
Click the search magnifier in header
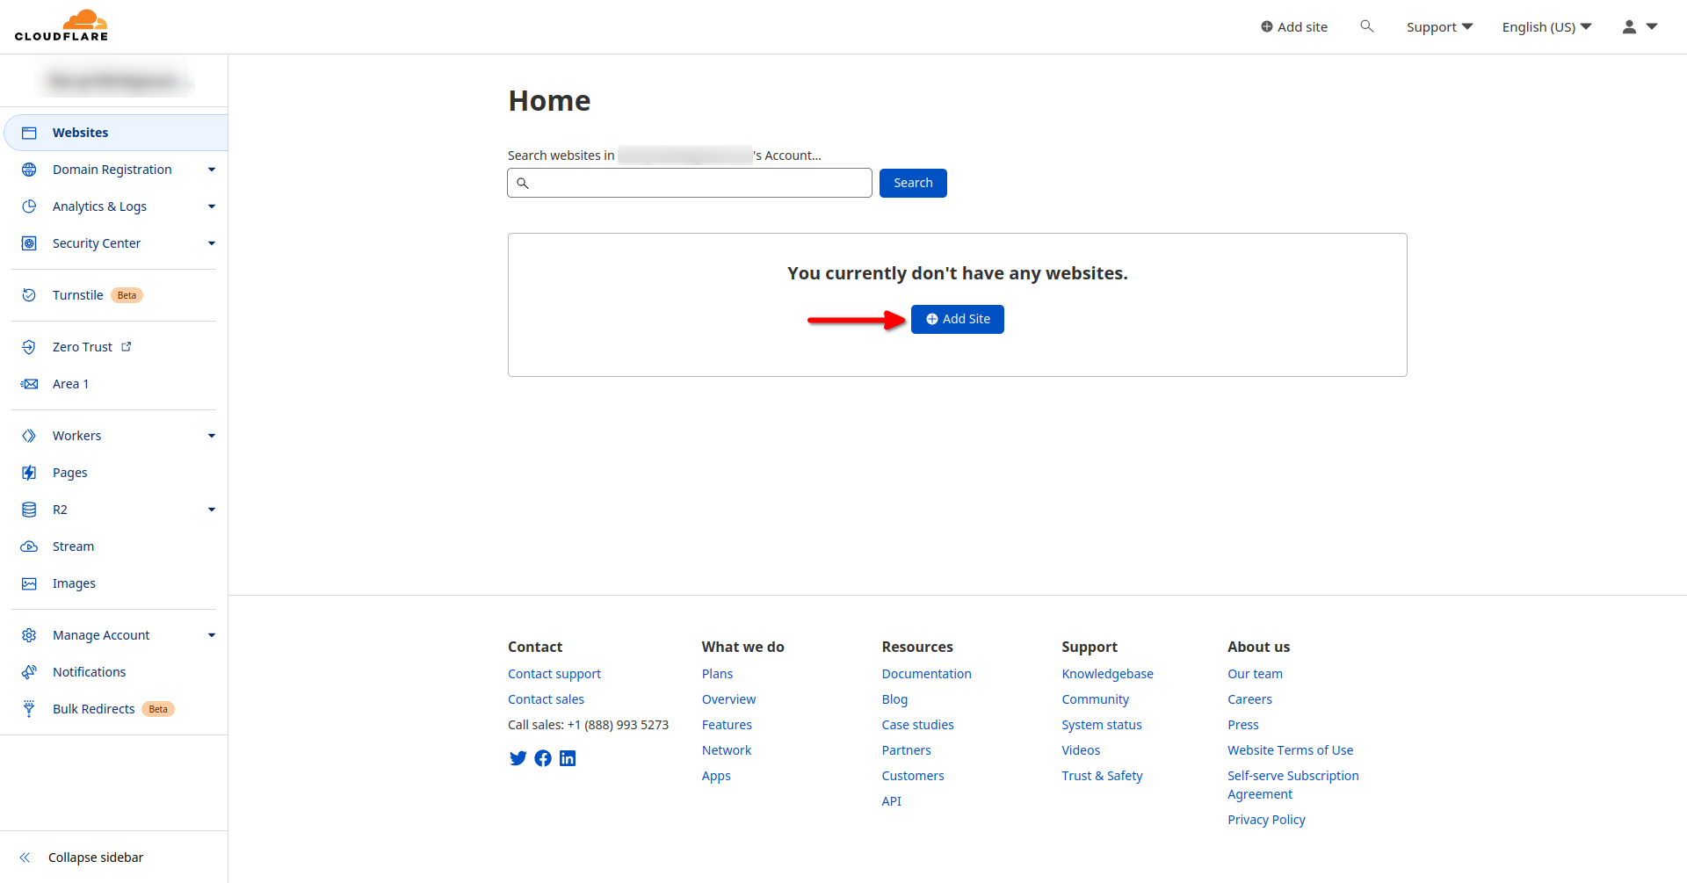pyautogui.click(x=1367, y=26)
